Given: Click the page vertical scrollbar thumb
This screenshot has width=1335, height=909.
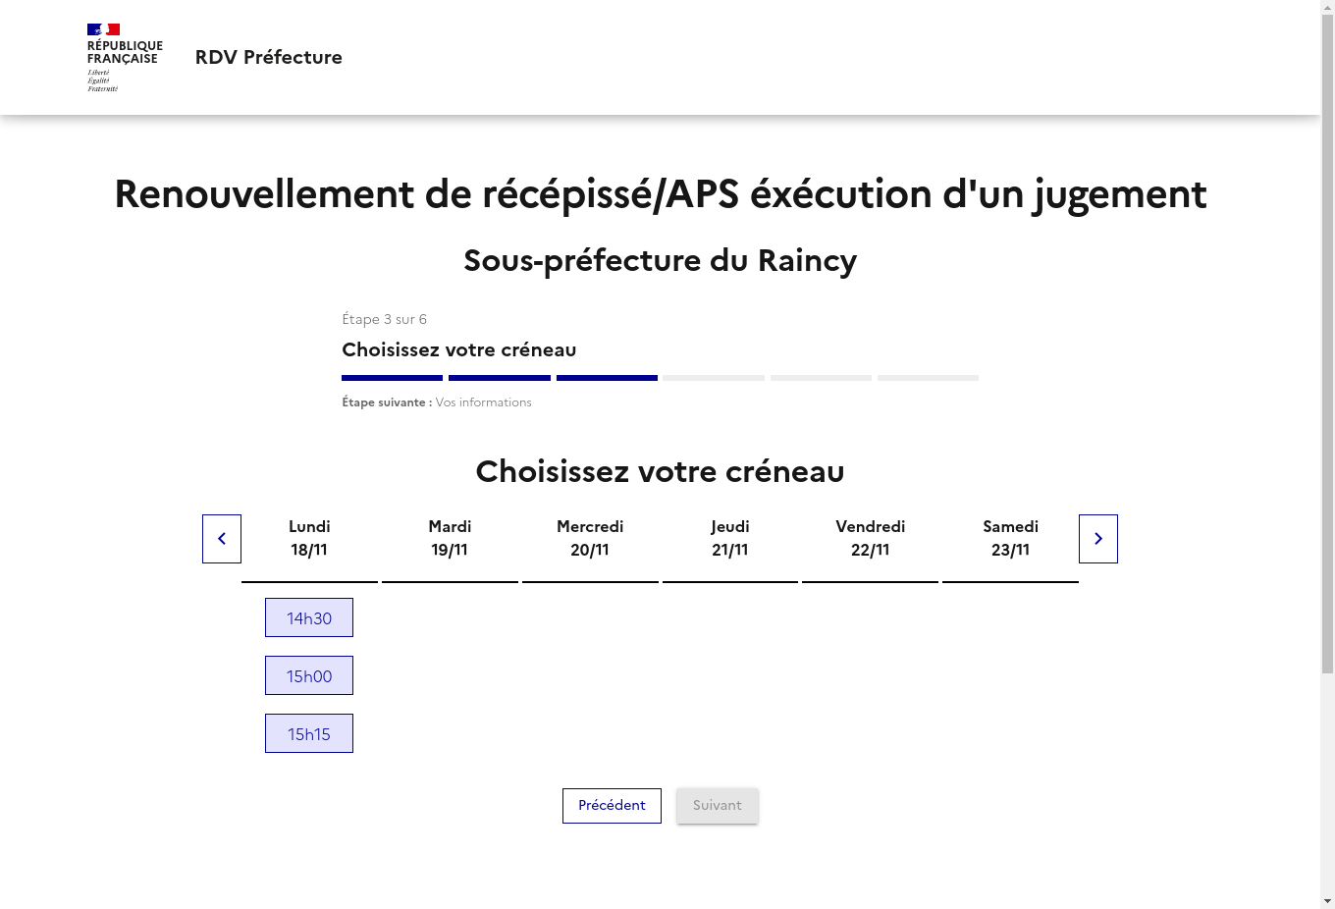Looking at the screenshot, I should point(1327,344).
